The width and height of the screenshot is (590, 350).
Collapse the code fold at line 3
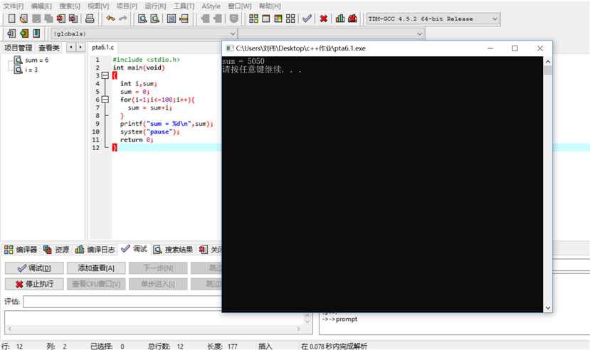point(105,75)
